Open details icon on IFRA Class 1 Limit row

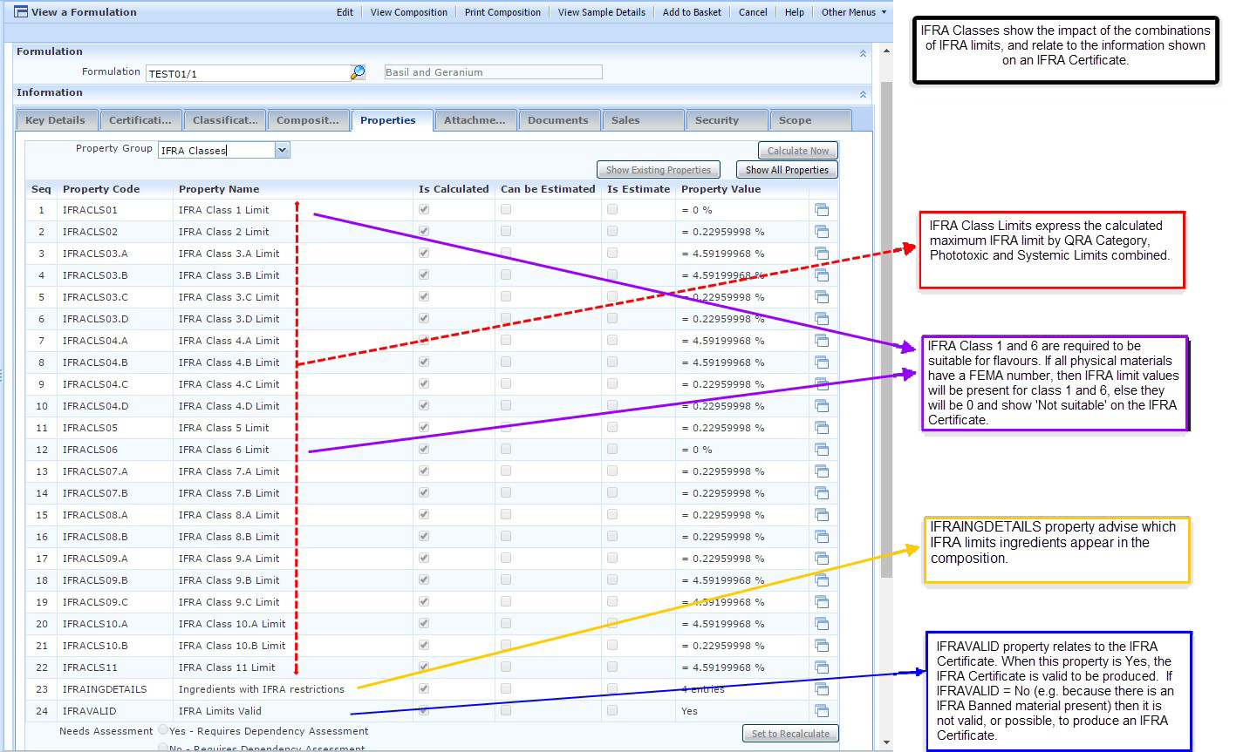[821, 209]
